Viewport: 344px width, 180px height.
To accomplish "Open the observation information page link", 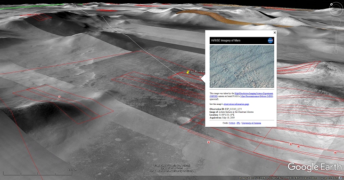I will [x=236, y=104].
